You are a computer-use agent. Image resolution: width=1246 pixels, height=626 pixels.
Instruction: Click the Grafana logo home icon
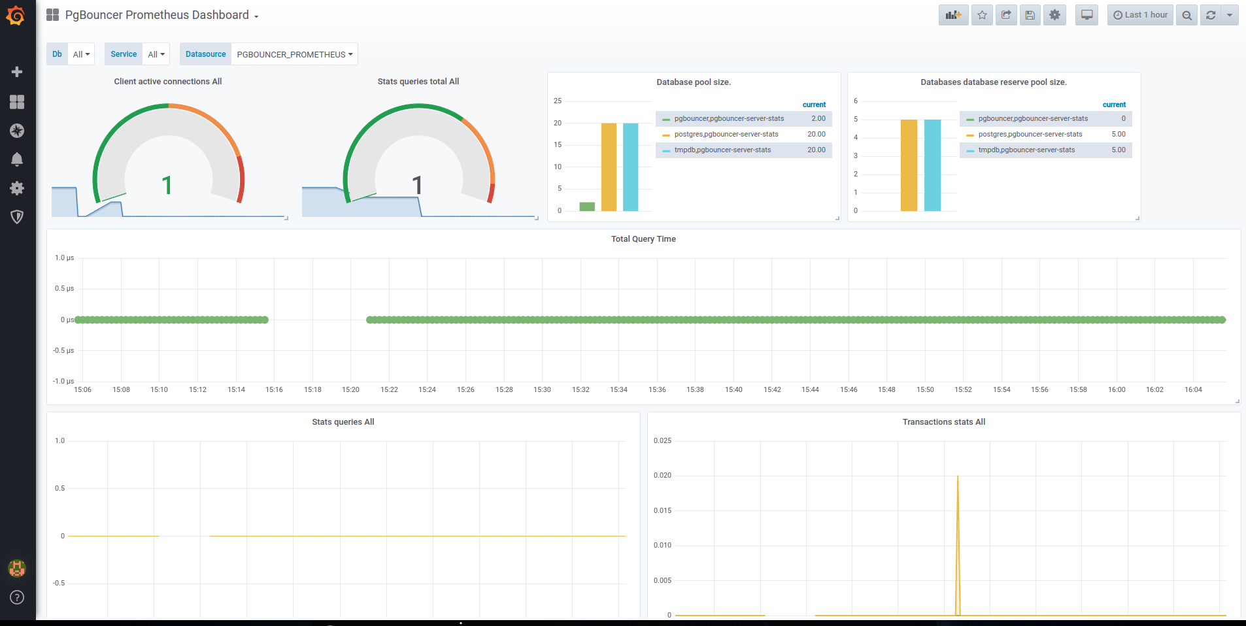coord(16,15)
